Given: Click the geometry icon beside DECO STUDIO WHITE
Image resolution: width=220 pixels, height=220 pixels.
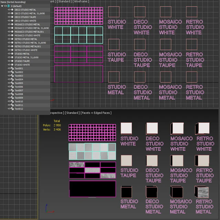Looking at the screenshot, I should [x=12, y=21].
